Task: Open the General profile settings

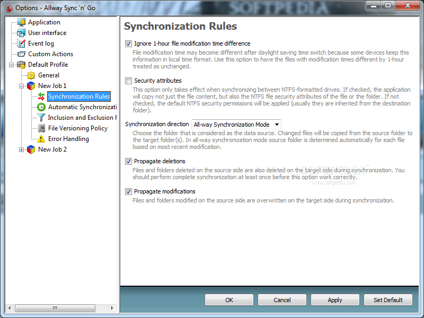Action: [x=49, y=75]
